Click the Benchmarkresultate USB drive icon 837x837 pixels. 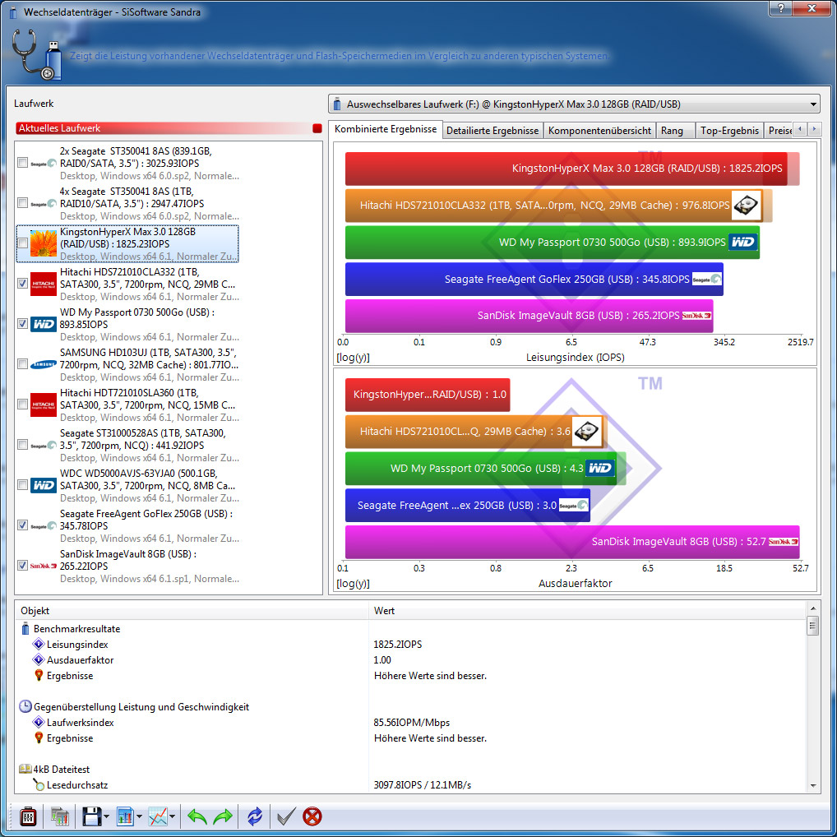(x=25, y=629)
